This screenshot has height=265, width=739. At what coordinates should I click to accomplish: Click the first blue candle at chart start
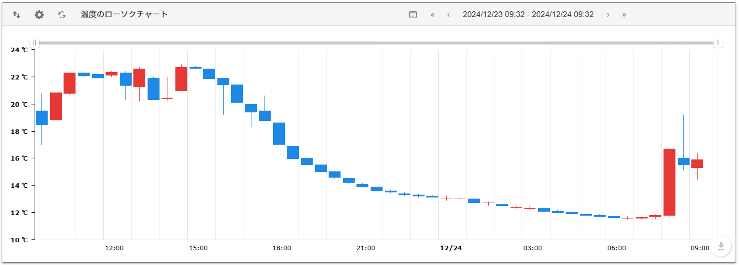coord(41,117)
